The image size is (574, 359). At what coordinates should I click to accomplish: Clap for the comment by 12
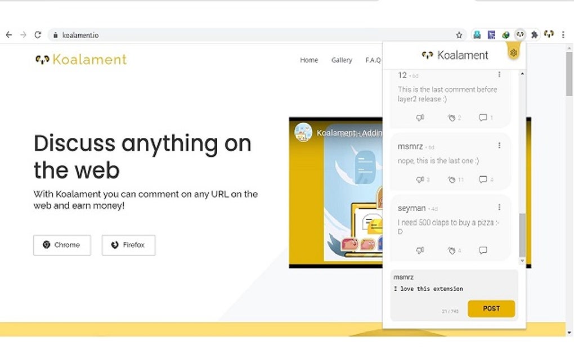click(452, 118)
